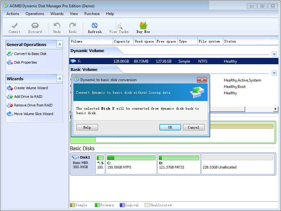
Task: Collapse the Dynamic Volume section
Action: click(x=274, y=54)
